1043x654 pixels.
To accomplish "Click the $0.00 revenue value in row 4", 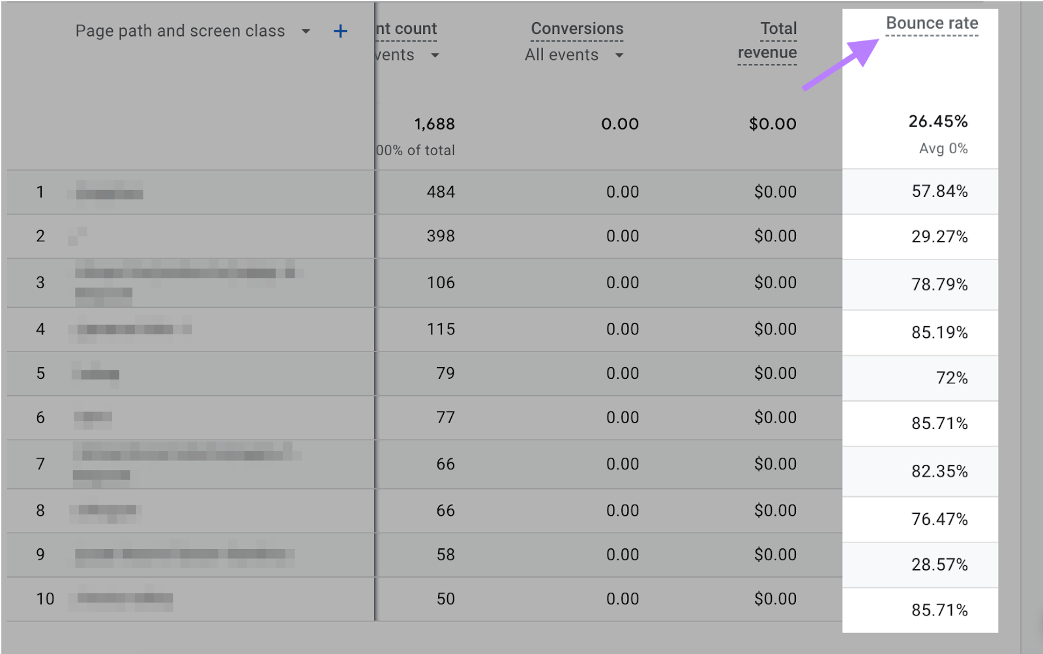I will click(774, 329).
